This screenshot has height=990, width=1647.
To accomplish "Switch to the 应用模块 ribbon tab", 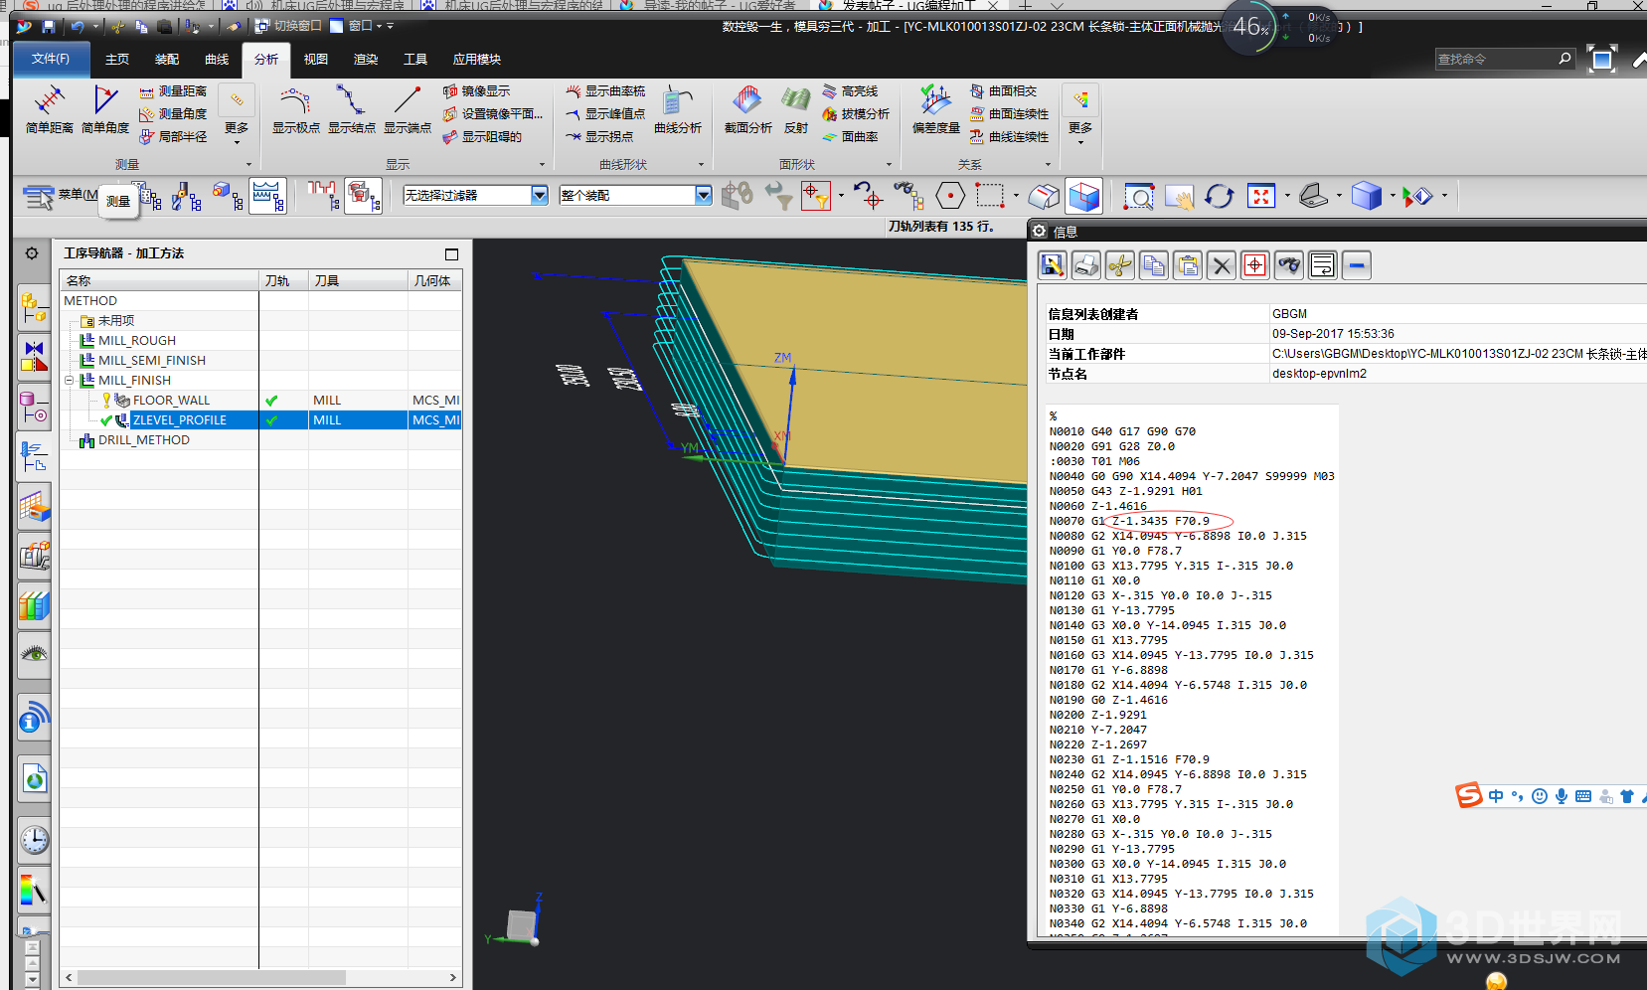I will pos(477,60).
